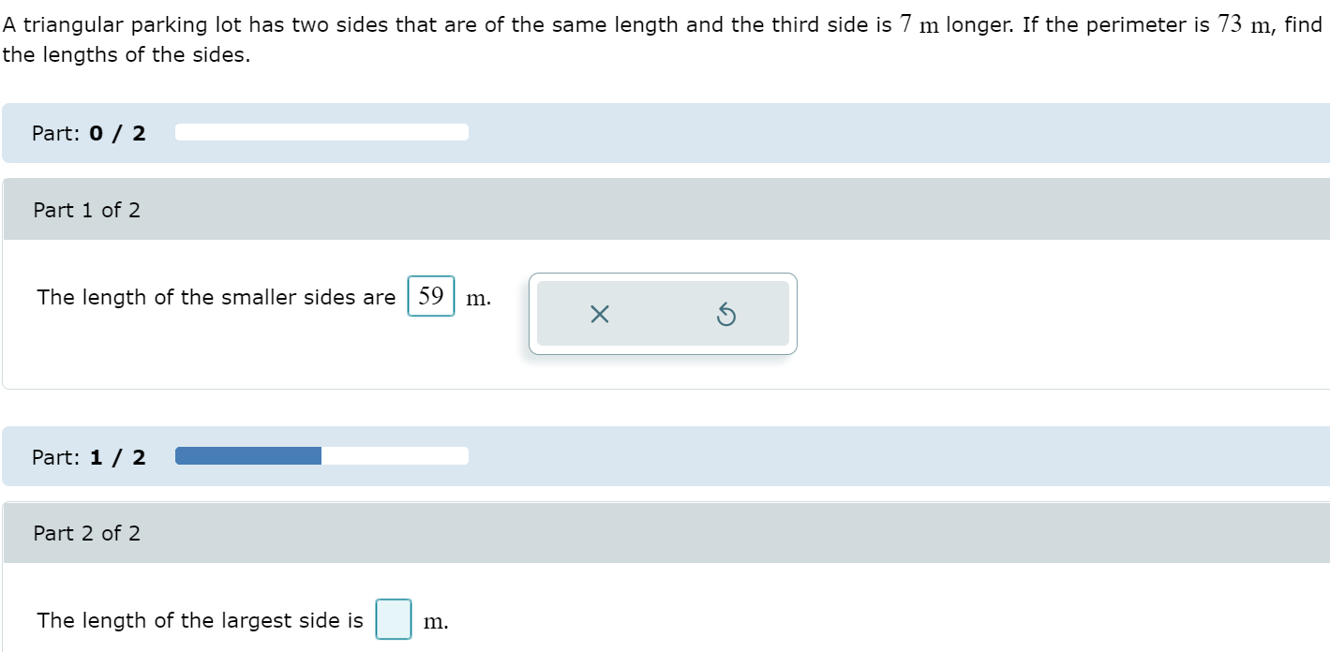Click the toolbar panel containing X and undo
1330x652 pixels.
662,314
